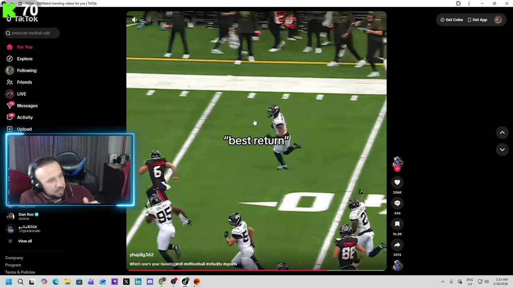This screenshot has width=513, height=288.
Task: Expand the Company footer section
Action: (14, 258)
